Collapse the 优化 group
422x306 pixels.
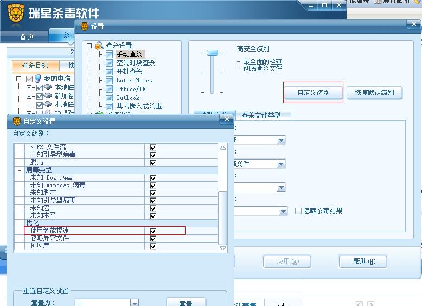tap(20, 224)
